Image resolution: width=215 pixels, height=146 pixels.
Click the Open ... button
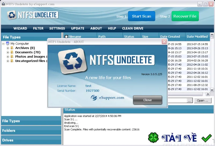click(x=203, y=100)
